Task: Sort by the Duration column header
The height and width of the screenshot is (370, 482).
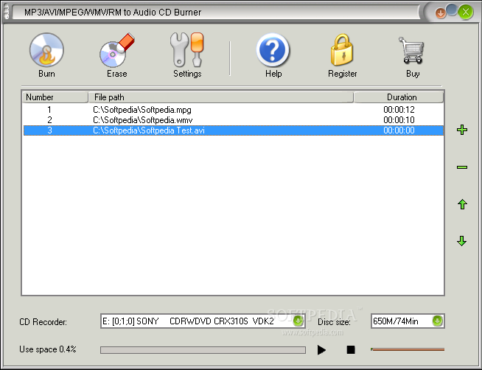Action: point(399,97)
